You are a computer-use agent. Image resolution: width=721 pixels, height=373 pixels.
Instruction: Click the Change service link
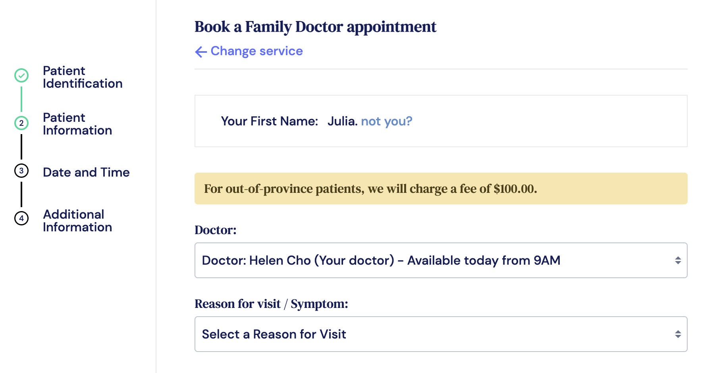256,51
